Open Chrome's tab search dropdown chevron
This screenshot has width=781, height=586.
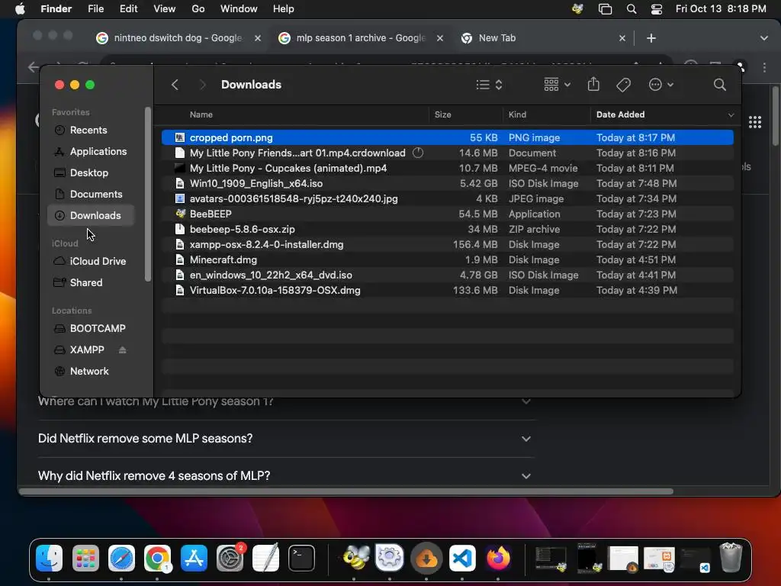(763, 38)
